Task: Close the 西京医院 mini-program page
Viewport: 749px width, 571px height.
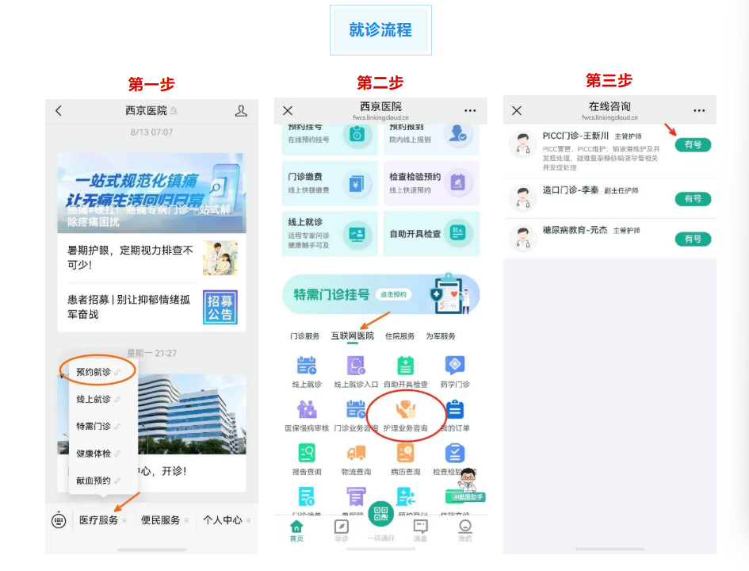Action: 288,111
